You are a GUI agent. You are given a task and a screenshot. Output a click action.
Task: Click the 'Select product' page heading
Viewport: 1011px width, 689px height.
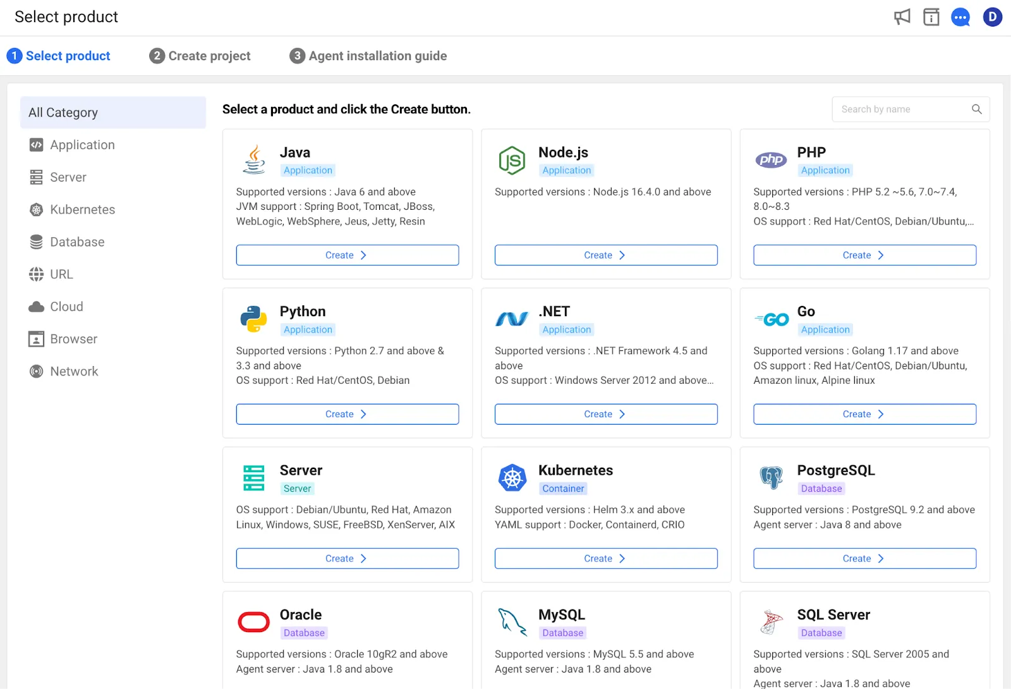(66, 17)
